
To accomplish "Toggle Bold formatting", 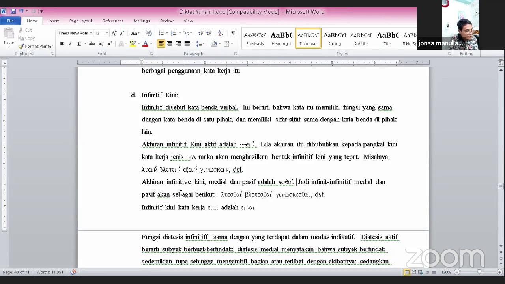I will coord(62,44).
